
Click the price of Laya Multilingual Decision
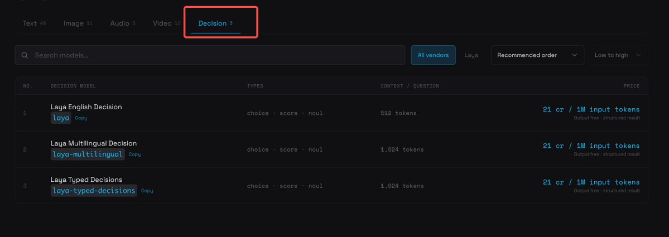click(591, 146)
